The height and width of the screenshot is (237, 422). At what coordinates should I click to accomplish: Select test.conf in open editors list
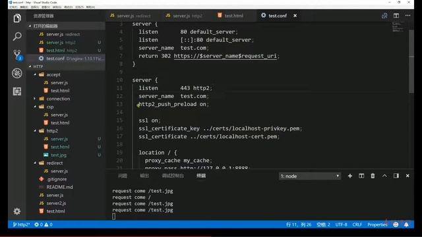pyautogui.click(x=67, y=59)
